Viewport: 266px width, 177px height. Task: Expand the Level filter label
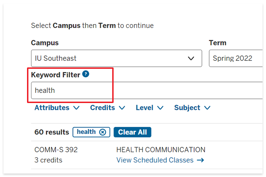(x=144, y=108)
